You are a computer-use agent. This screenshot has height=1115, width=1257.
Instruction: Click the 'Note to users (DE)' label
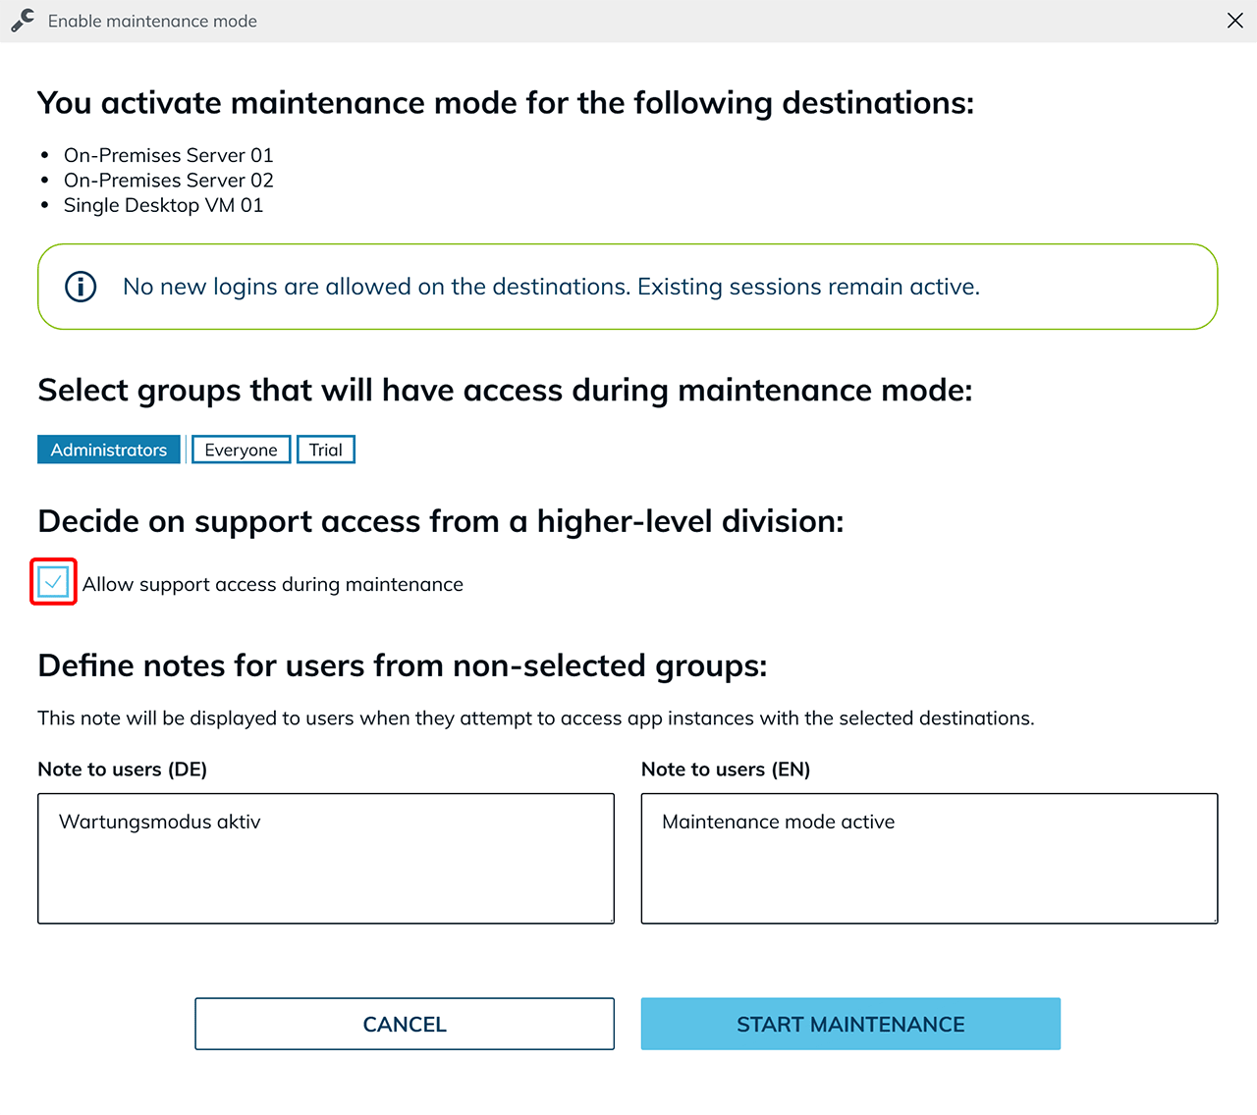(x=122, y=770)
